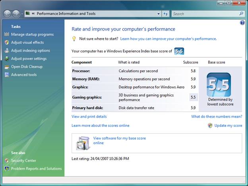Click the double chevron in the address bar
Image resolution: width=248 pixels, height=186 pixels.
point(33,14)
